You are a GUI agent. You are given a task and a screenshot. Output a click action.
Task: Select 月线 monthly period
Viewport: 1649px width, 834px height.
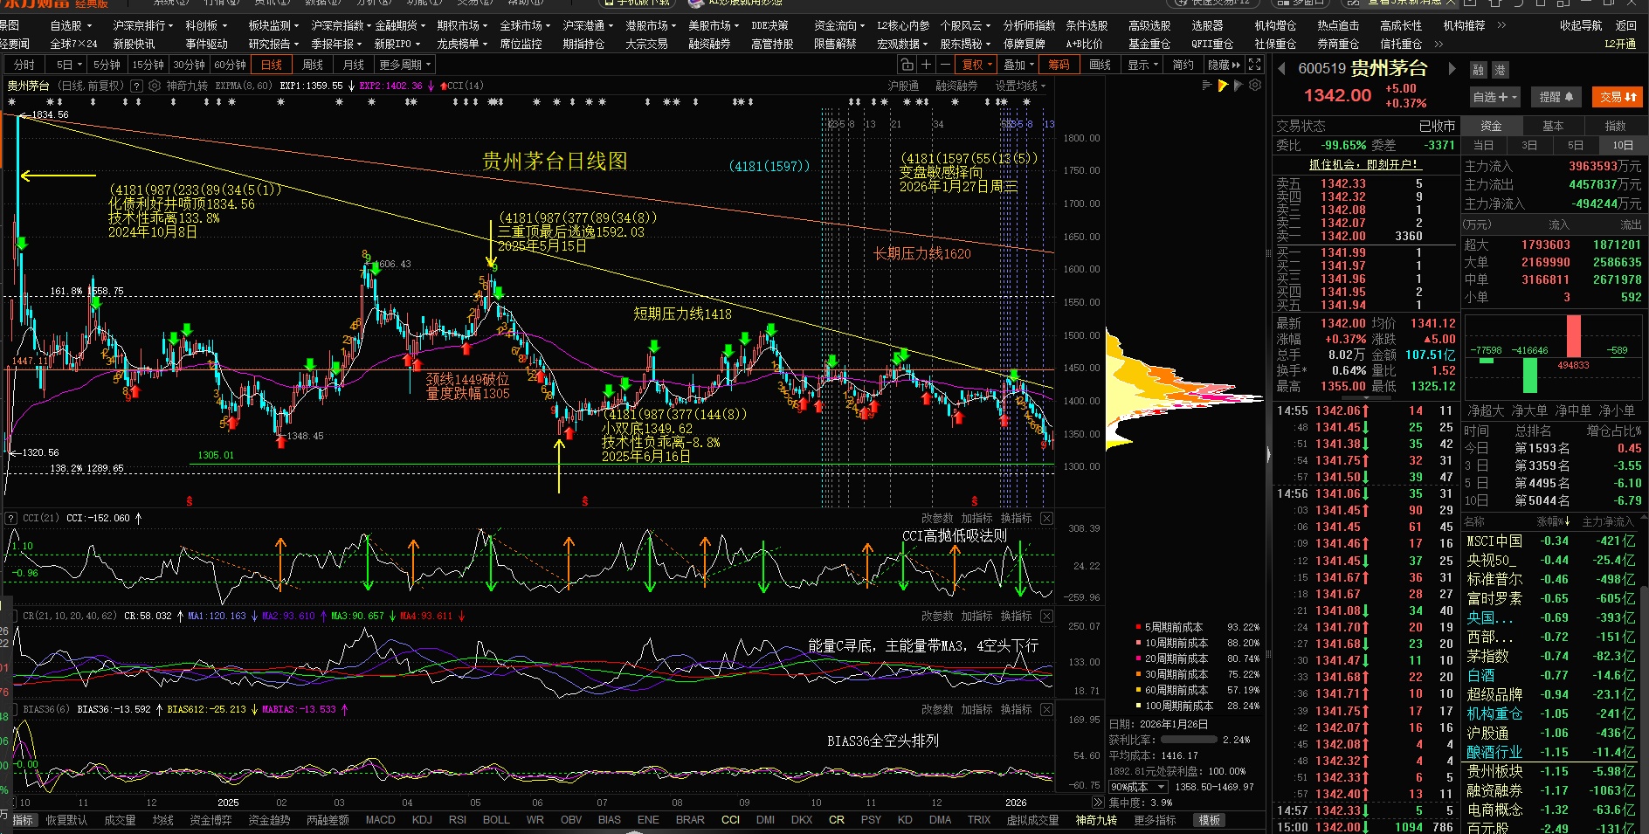coord(354,65)
